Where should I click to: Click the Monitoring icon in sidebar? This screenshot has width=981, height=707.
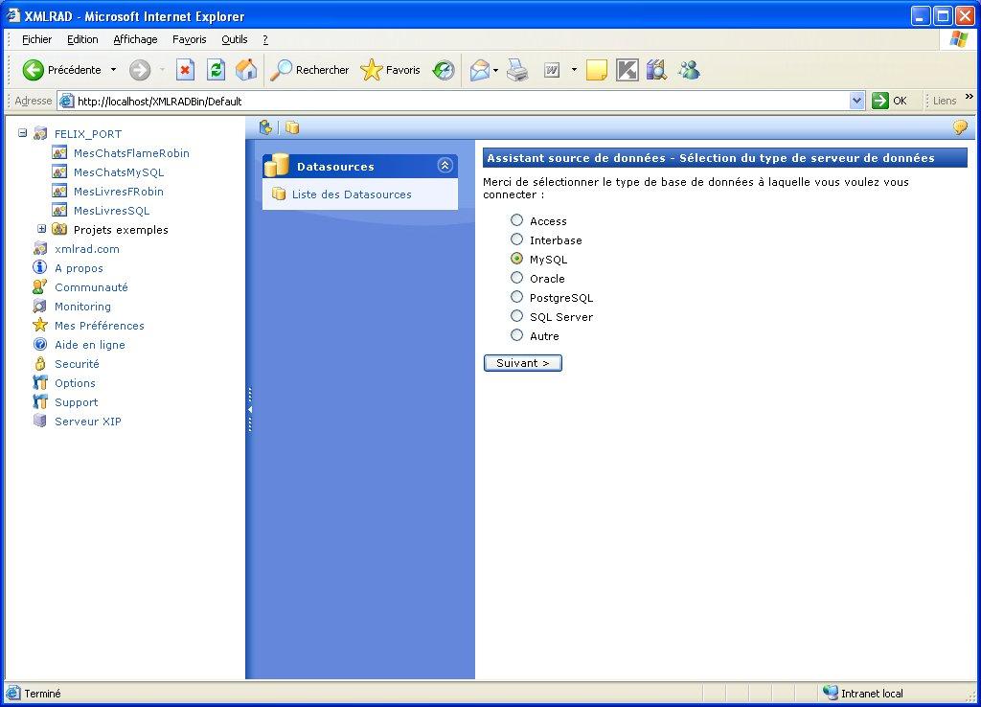39,307
